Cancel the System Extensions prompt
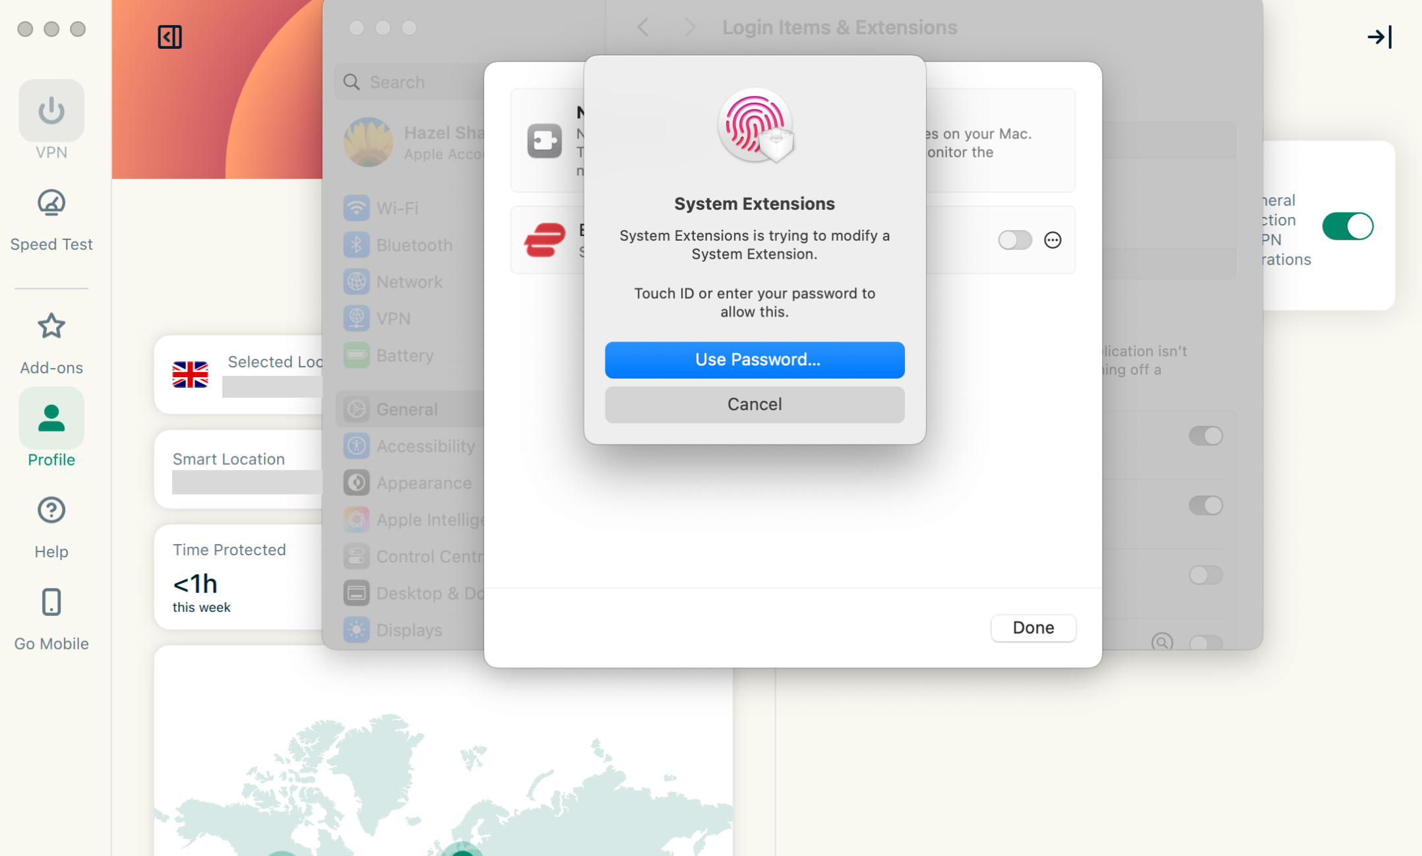The width and height of the screenshot is (1422, 856). [x=755, y=404]
